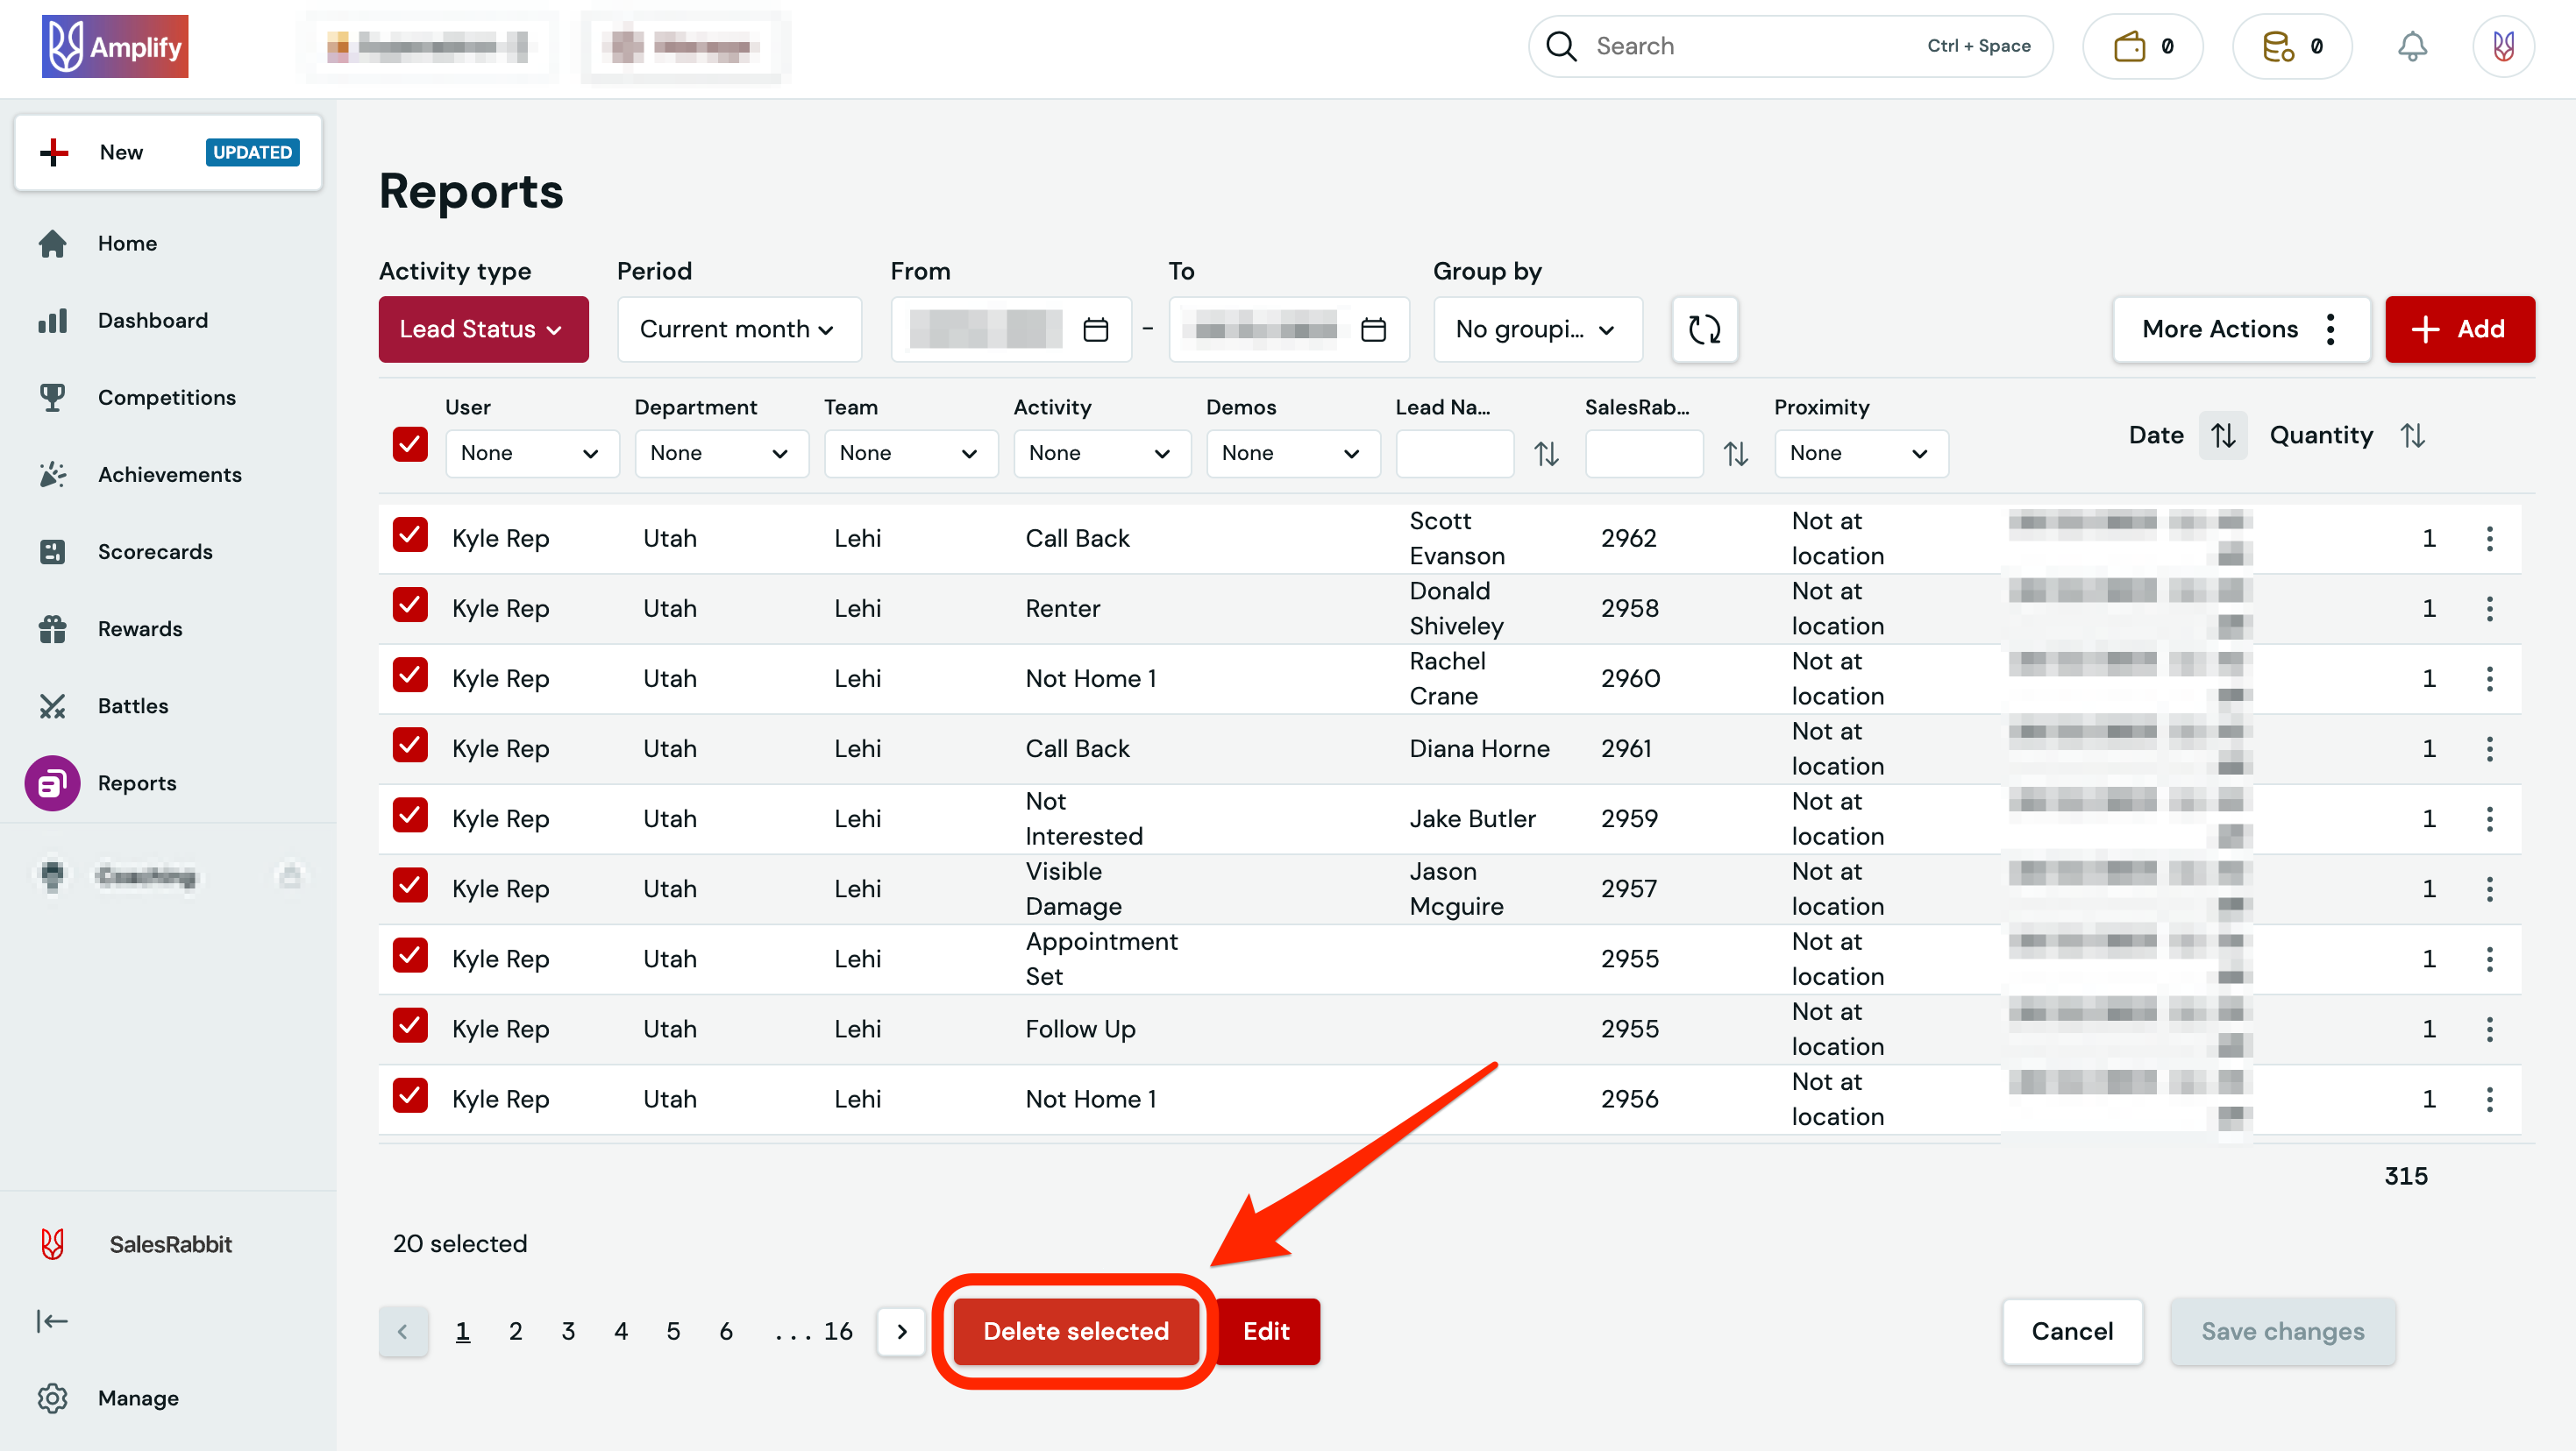The image size is (2576, 1451).
Task: Open the notifications bell
Action: click(x=2412, y=45)
